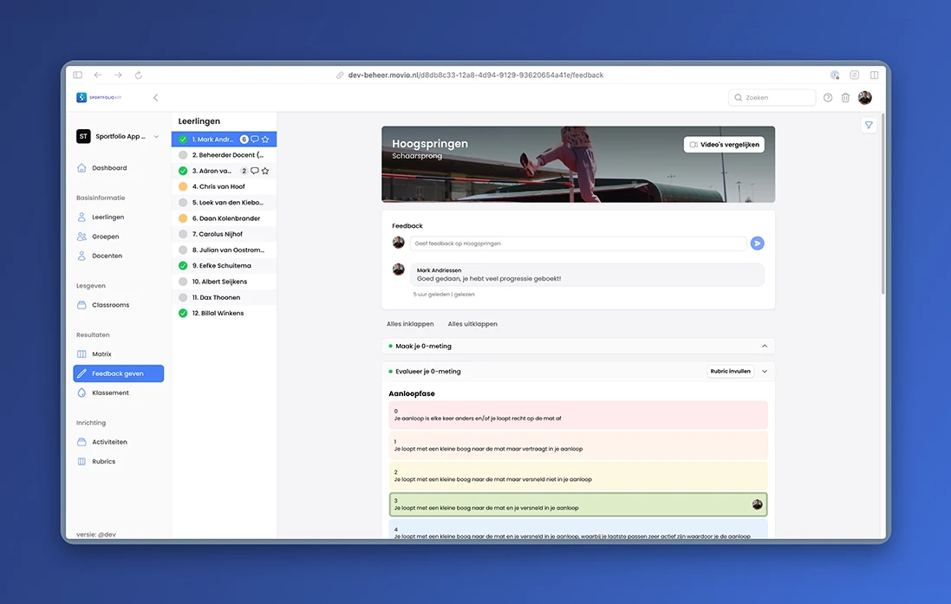951x604 pixels.
Task: Click the gray status dot of Carolus Nijhof
Action: click(x=183, y=234)
